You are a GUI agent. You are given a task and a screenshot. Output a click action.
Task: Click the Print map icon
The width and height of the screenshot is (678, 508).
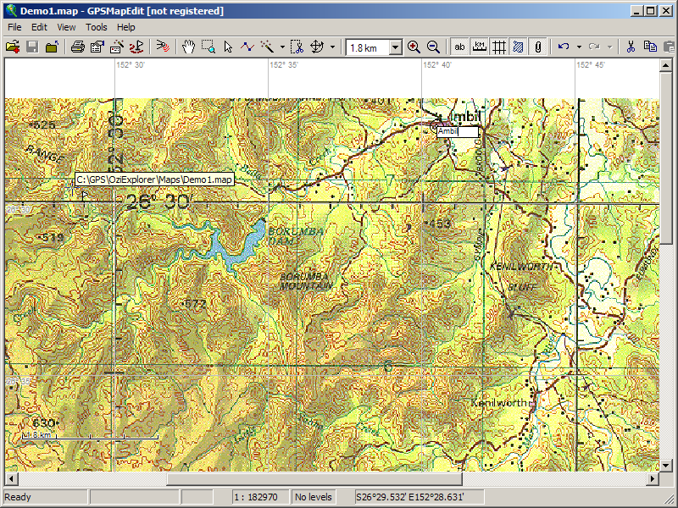pyautogui.click(x=77, y=47)
